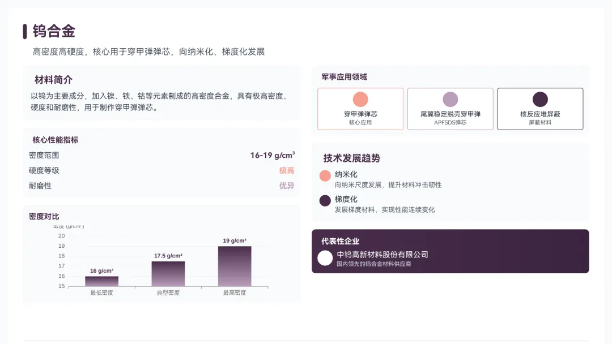Click the salmon circle icon above 穿甲弹弹芯

click(x=360, y=100)
